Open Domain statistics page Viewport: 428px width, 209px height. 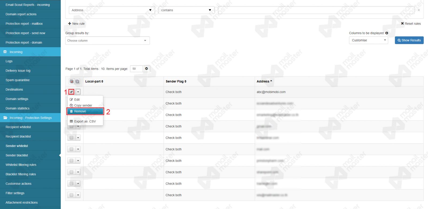30,108
